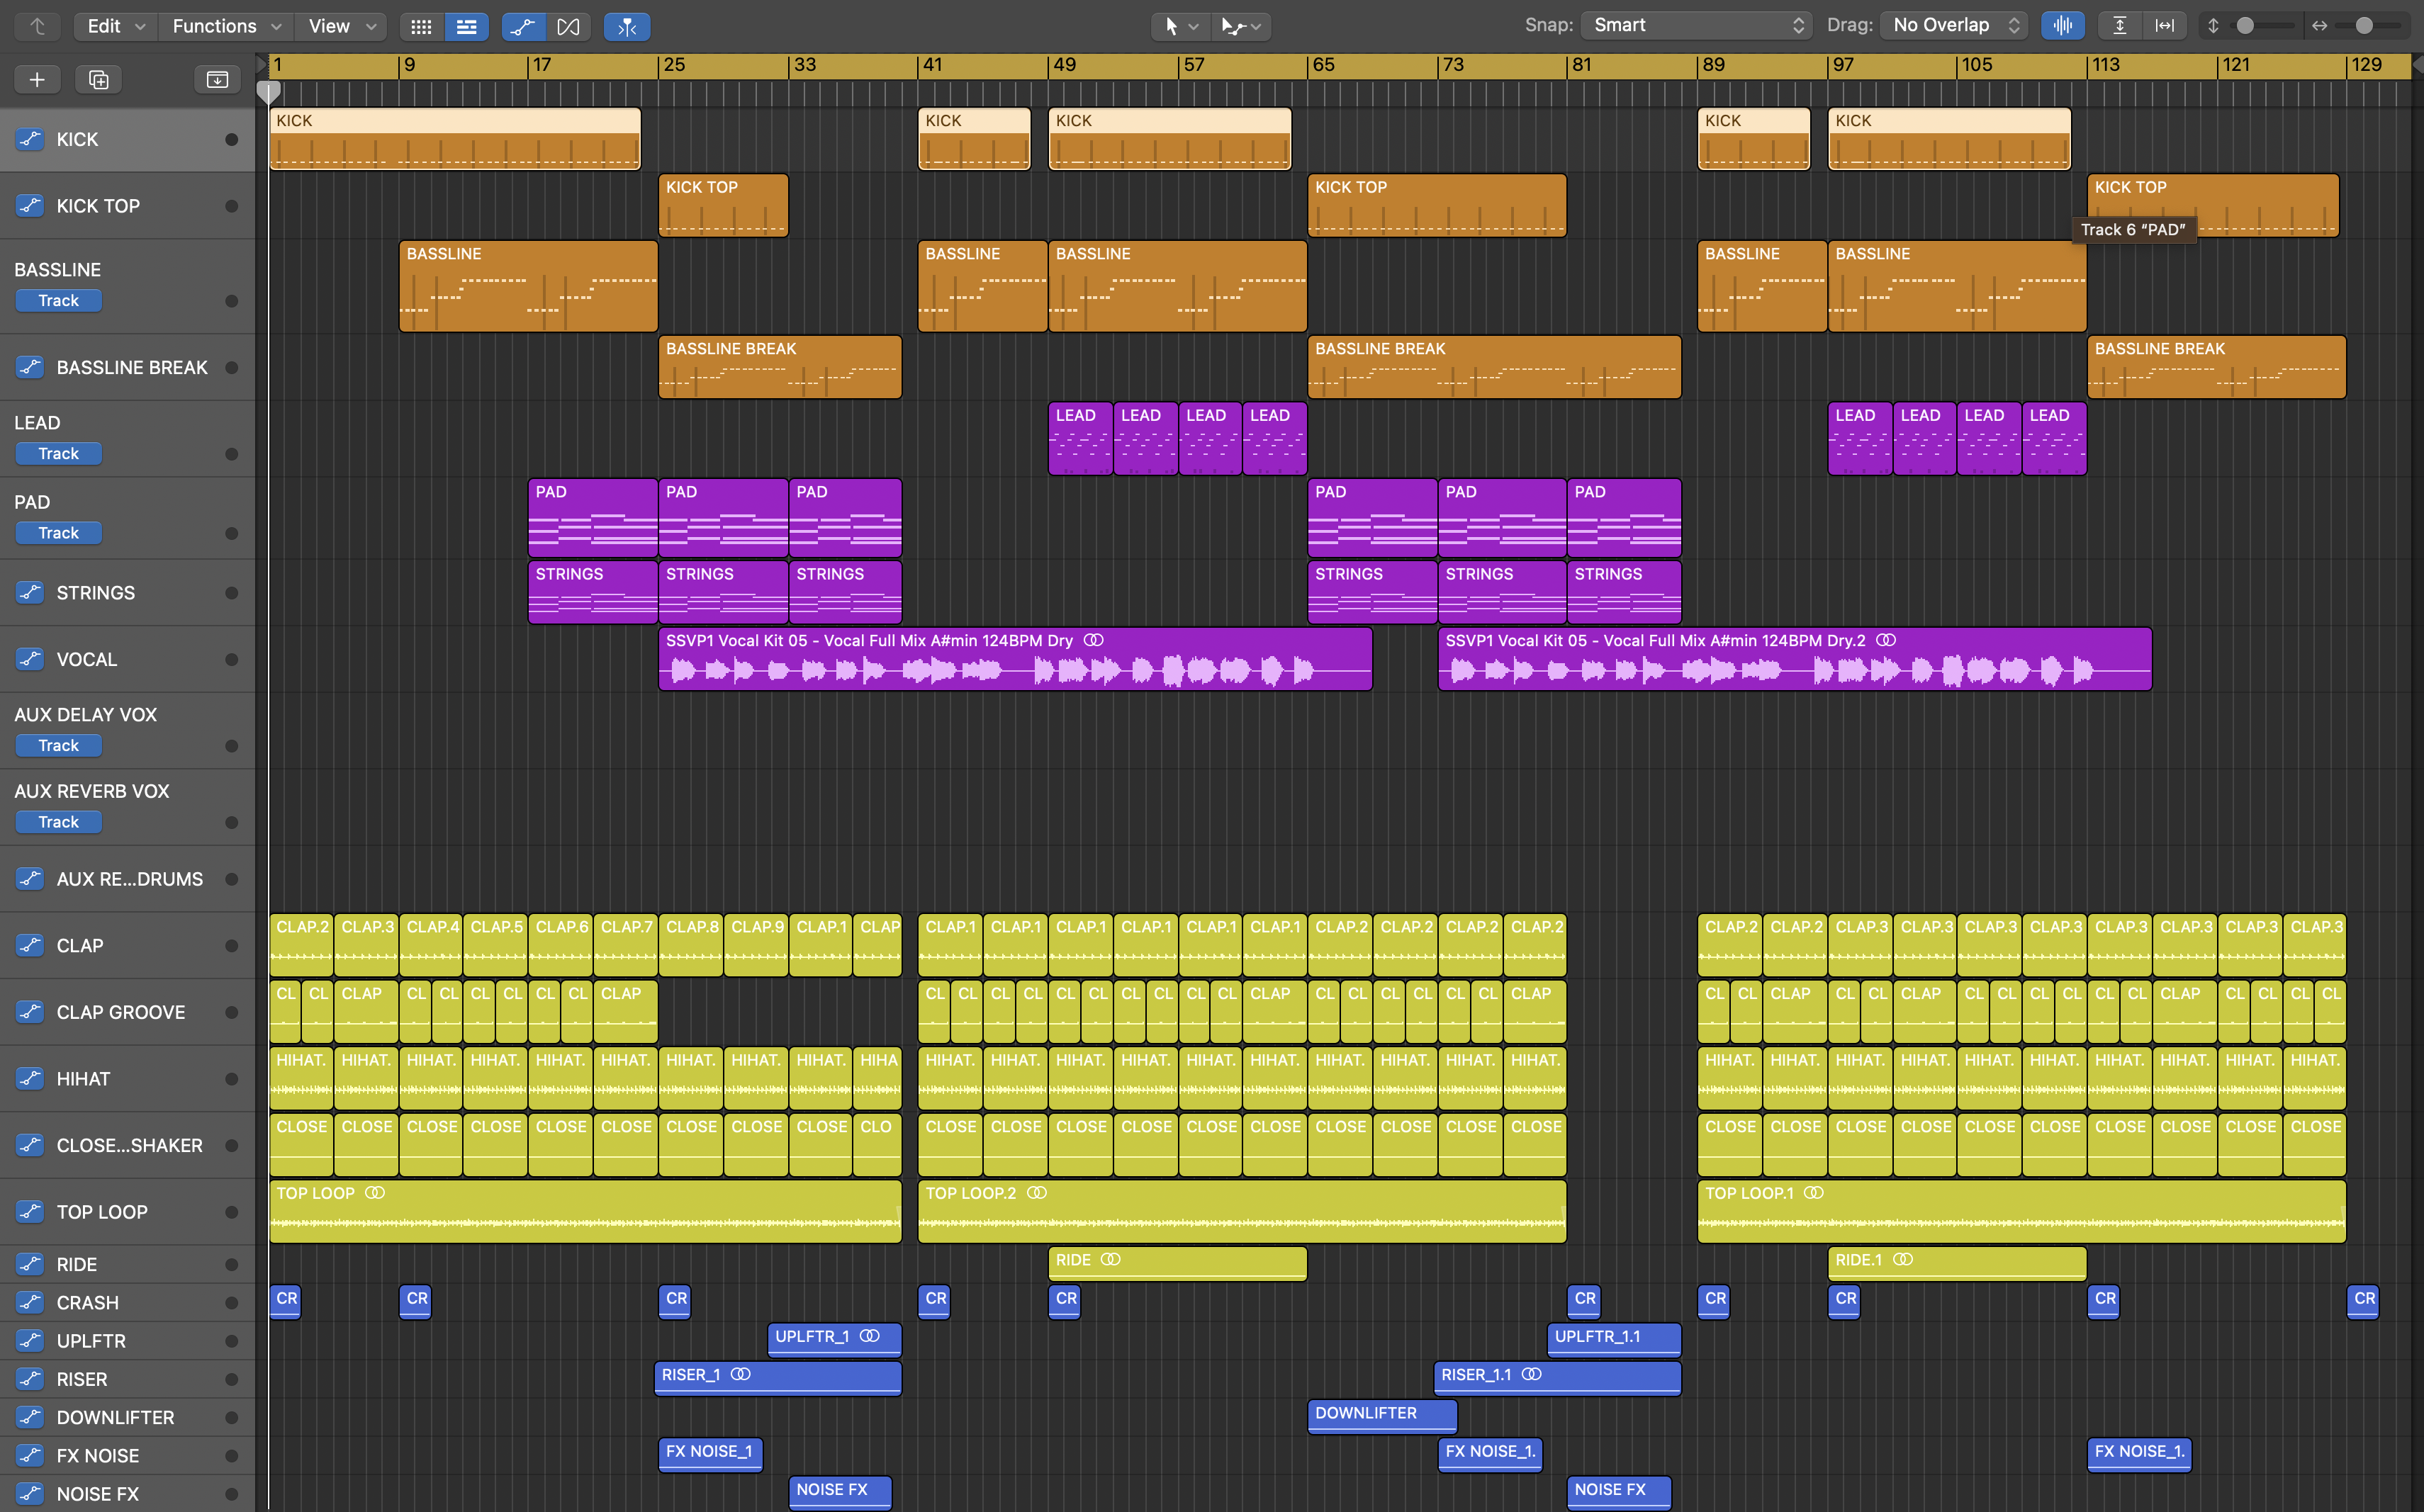Open the left-click pointer tool menu
This screenshot has width=2424, height=1512.
click(x=1181, y=26)
